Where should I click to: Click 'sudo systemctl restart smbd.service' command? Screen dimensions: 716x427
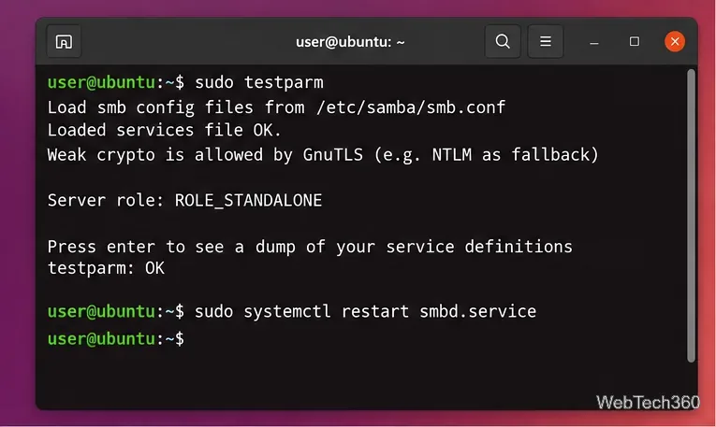[x=365, y=312]
